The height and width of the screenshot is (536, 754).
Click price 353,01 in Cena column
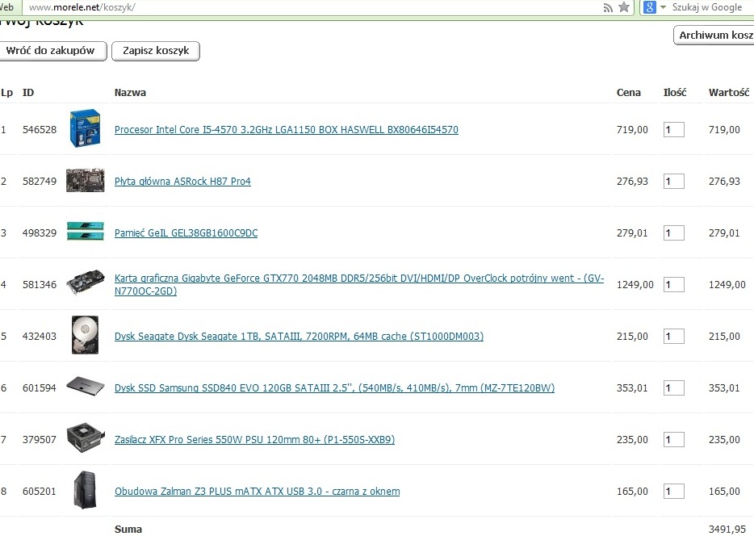632,388
